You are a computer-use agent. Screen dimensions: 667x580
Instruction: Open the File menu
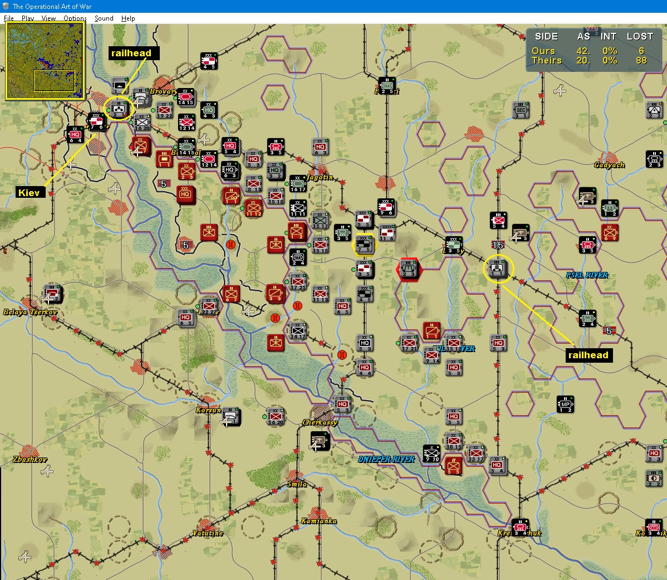pos(8,18)
